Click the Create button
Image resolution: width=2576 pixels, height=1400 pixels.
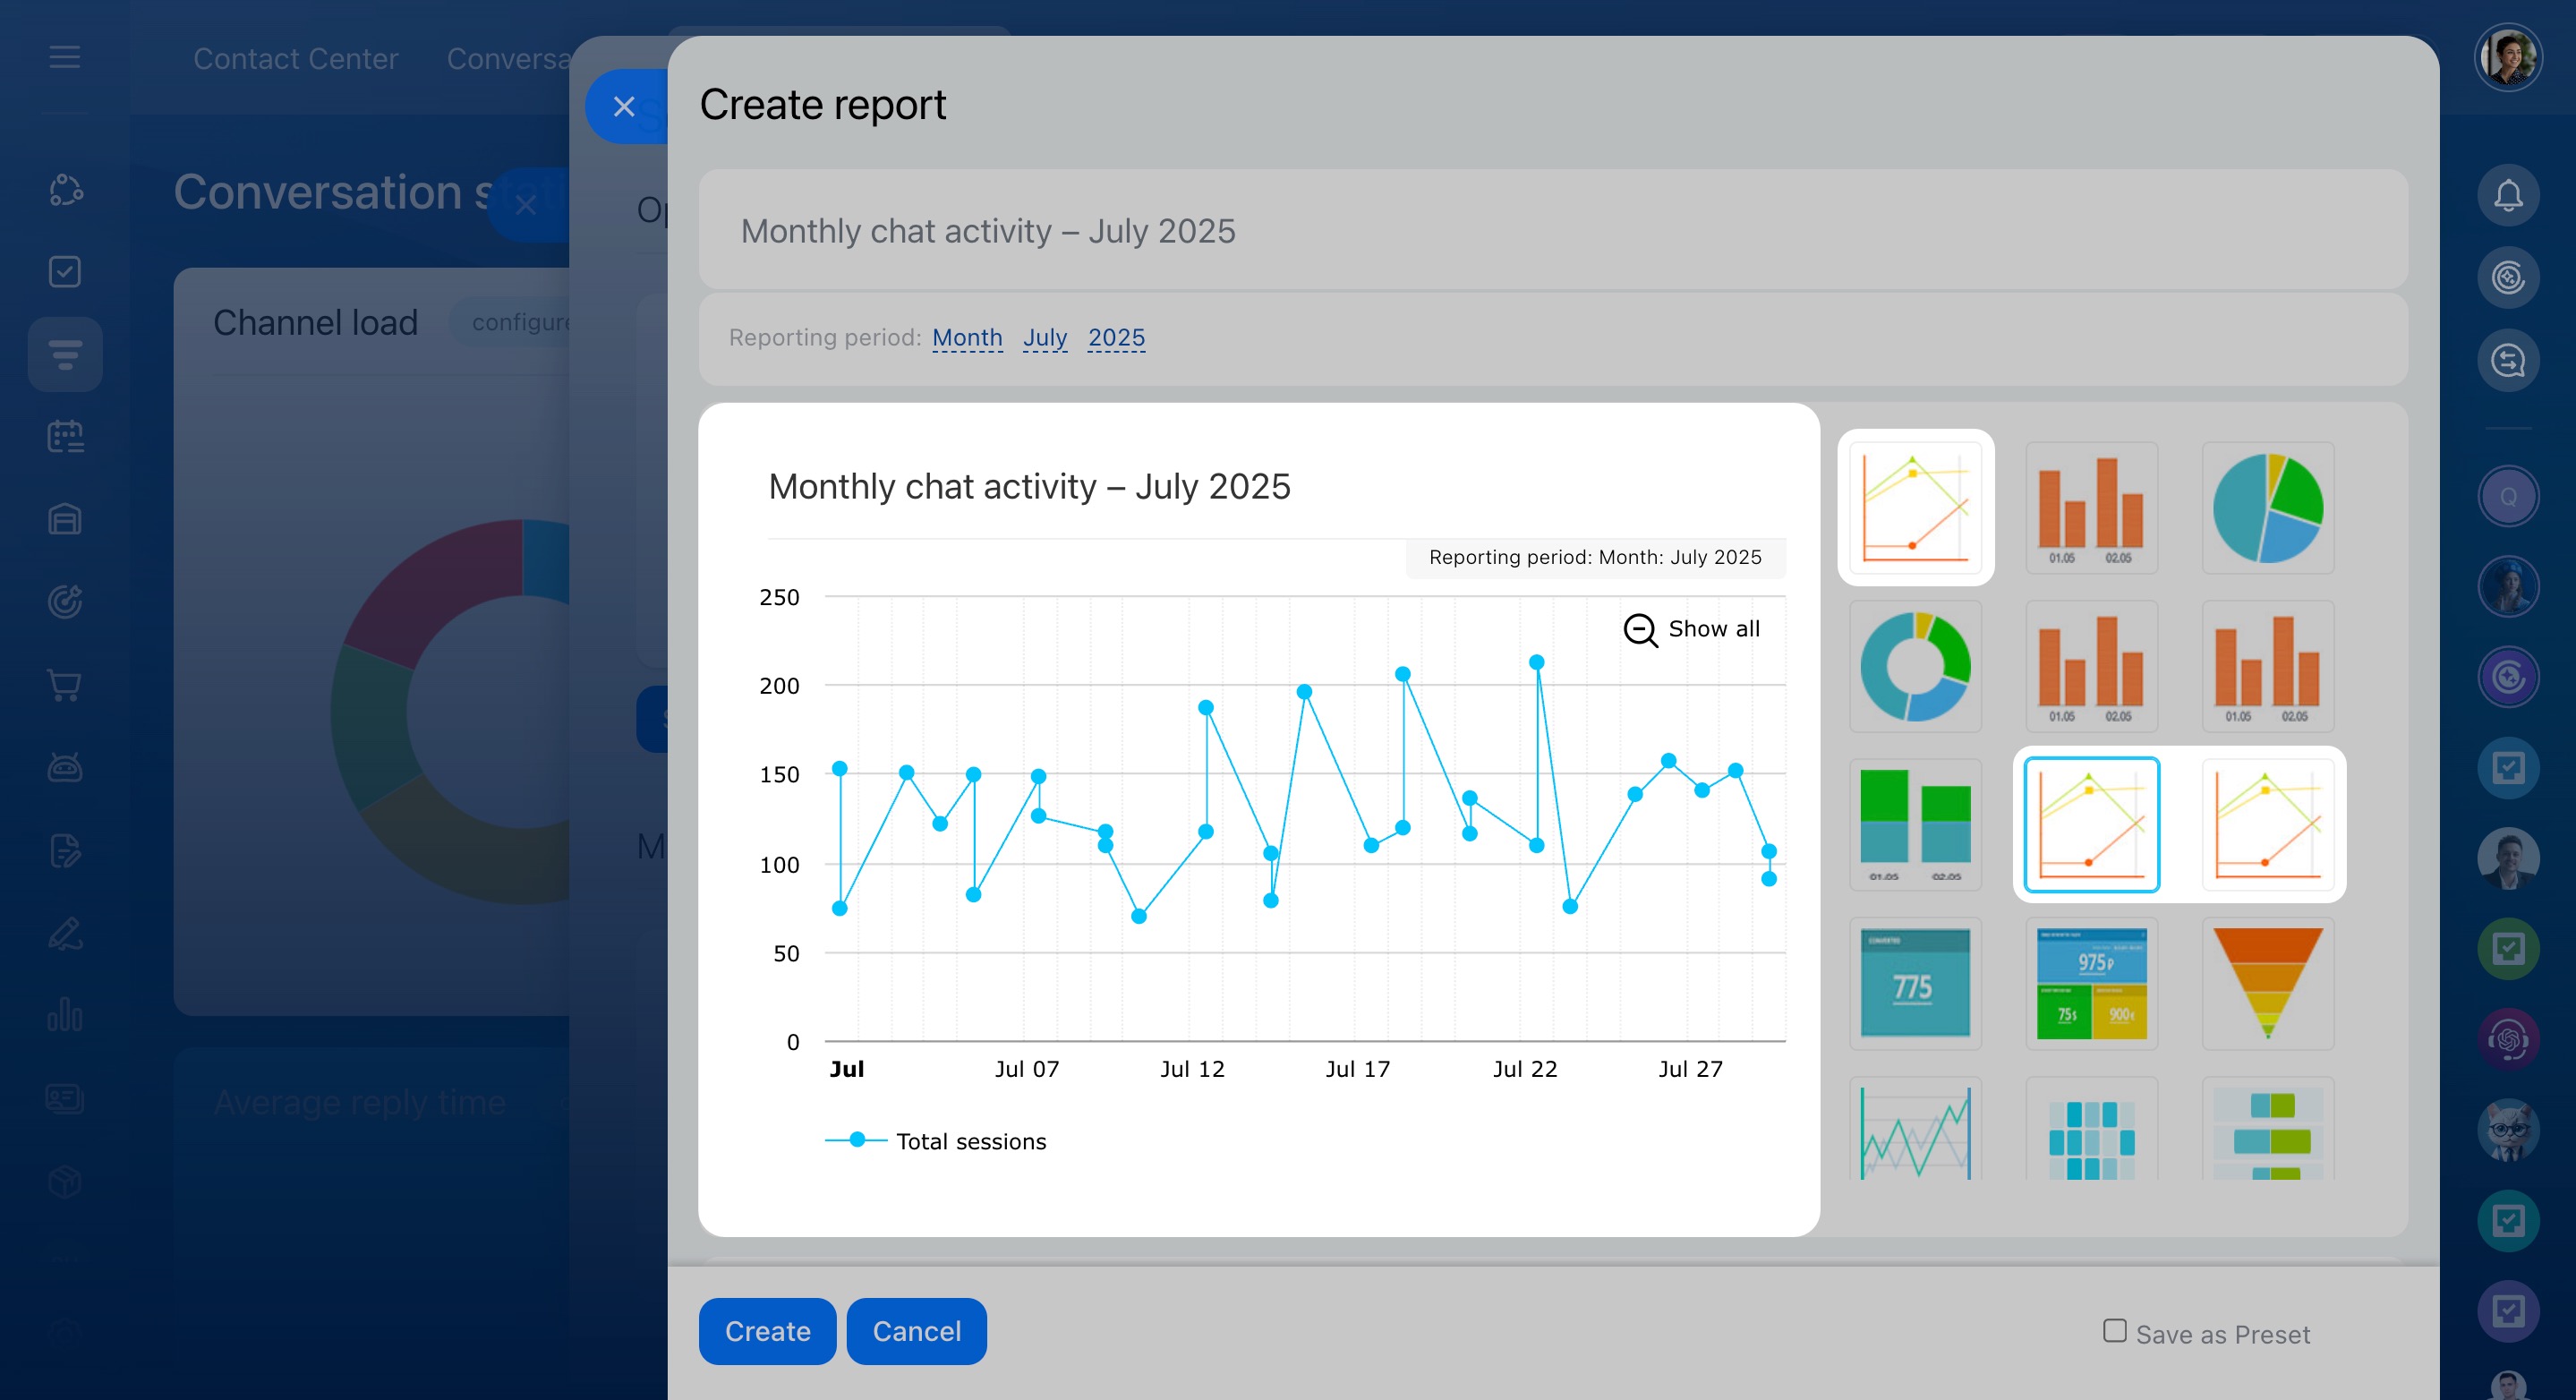tap(767, 1331)
